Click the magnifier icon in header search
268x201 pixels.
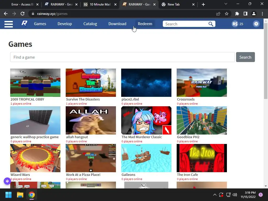211,24
